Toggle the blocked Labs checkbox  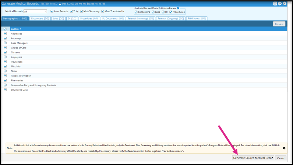[153, 12]
